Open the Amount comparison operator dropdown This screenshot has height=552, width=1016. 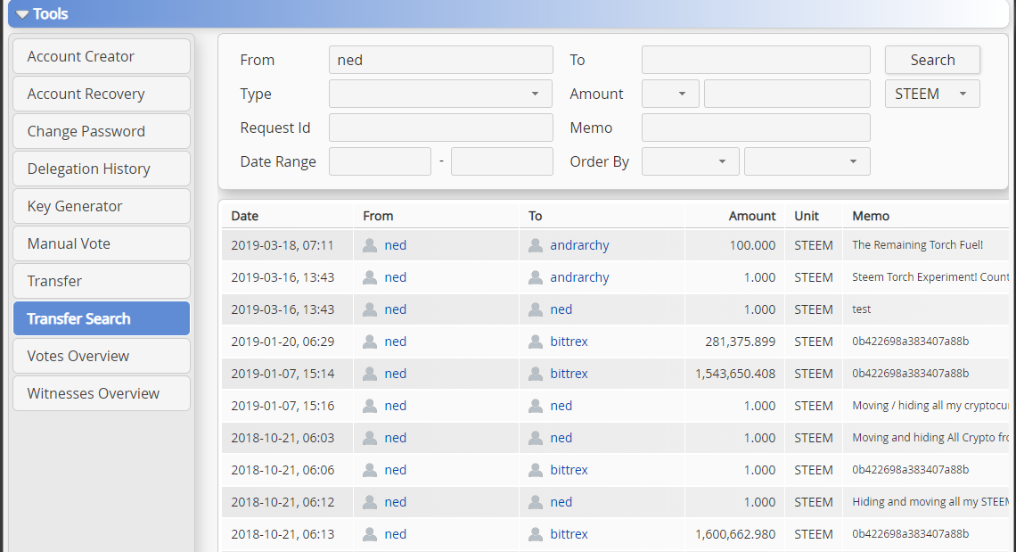pyautogui.click(x=670, y=94)
